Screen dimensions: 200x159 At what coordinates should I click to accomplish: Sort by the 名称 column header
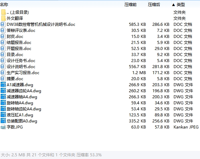(4, 5)
